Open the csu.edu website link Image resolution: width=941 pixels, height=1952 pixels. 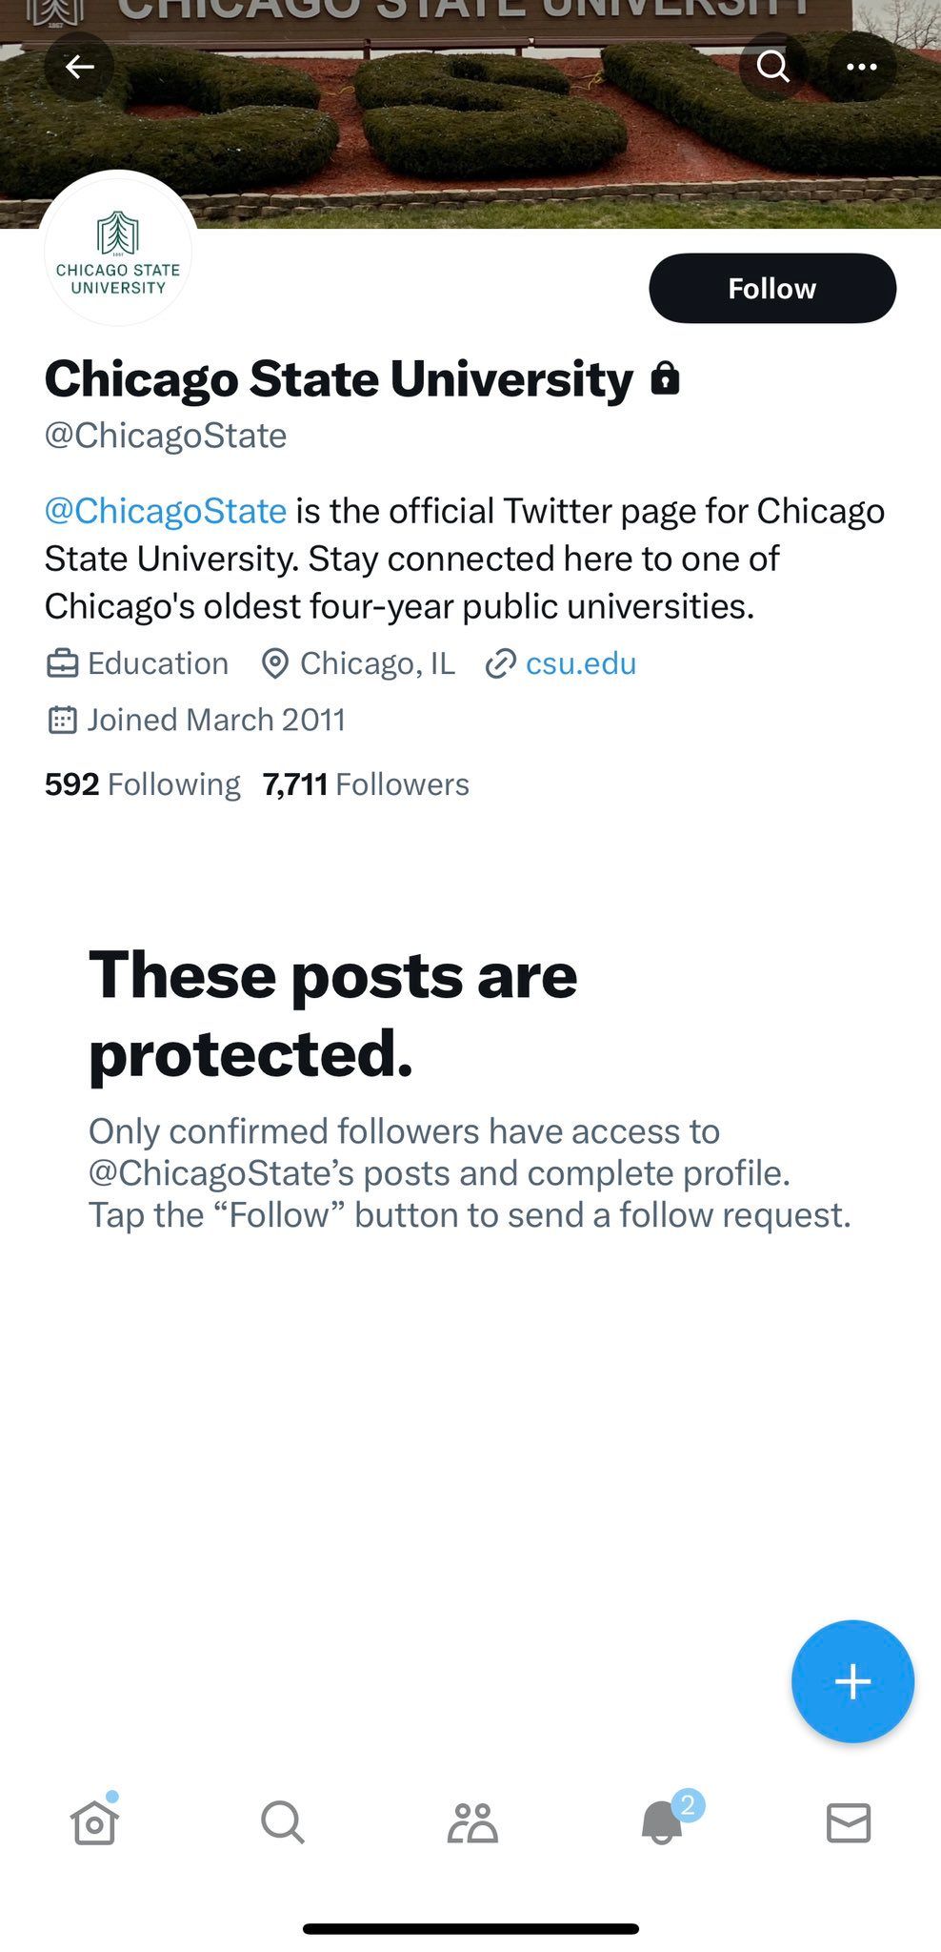(x=580, y=663)
